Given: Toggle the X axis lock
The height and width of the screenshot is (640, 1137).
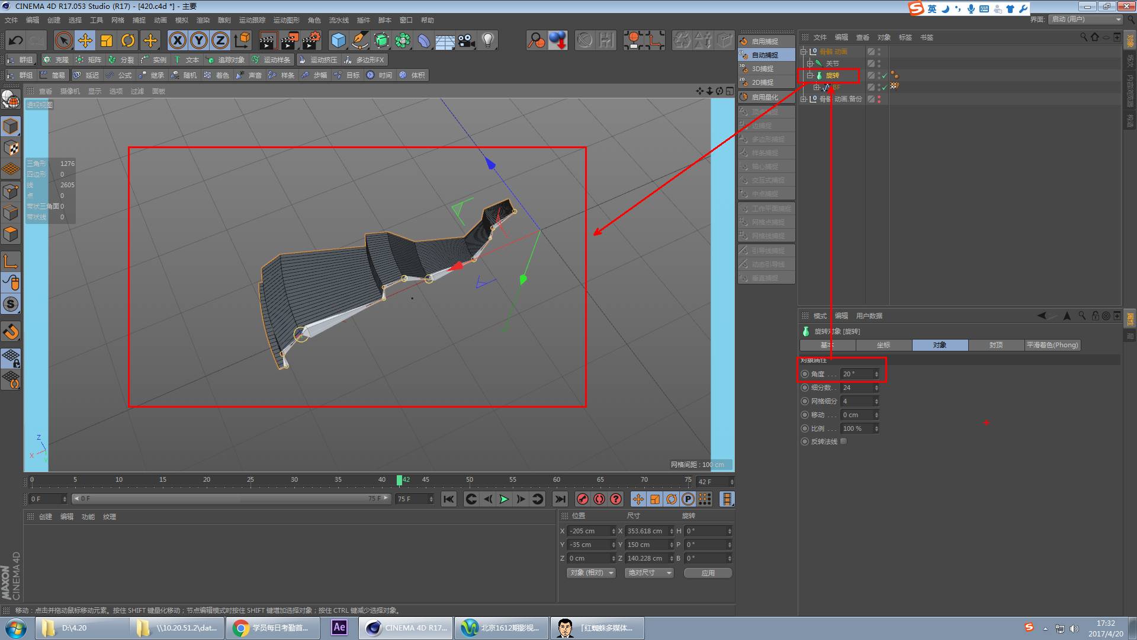Looking at the screenshot, I should tap(177, 40).
